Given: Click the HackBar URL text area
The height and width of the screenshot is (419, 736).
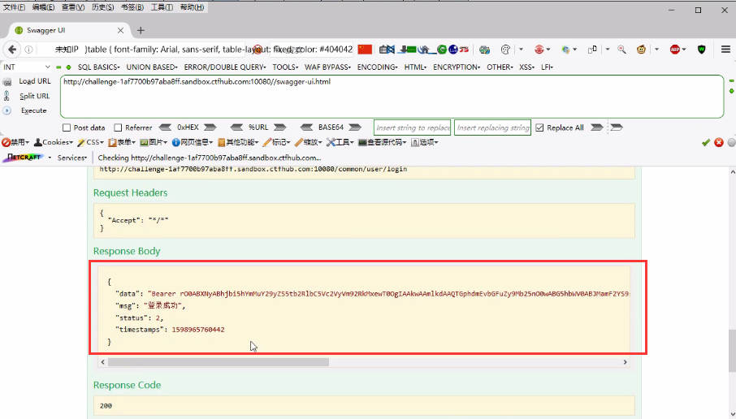Looking at the screenshot, I should pos(390,96).
